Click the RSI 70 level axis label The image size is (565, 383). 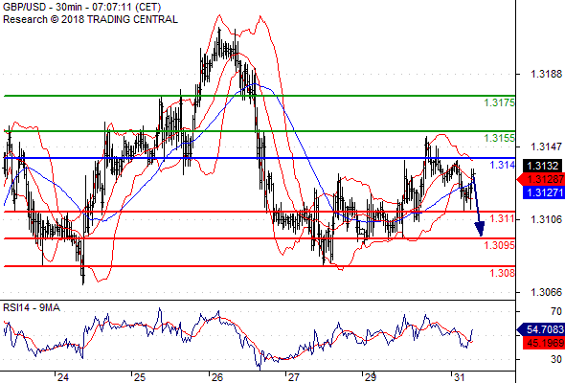[556, 311]
